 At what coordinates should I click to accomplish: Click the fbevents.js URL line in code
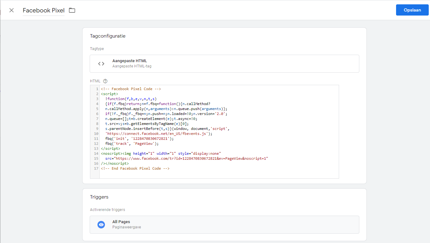pyautogui.click(x=159, y=134)
